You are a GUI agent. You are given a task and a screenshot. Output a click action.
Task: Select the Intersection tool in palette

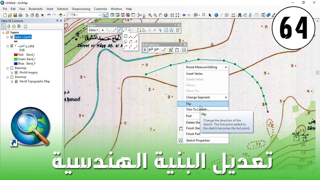(x=136, y=42)
